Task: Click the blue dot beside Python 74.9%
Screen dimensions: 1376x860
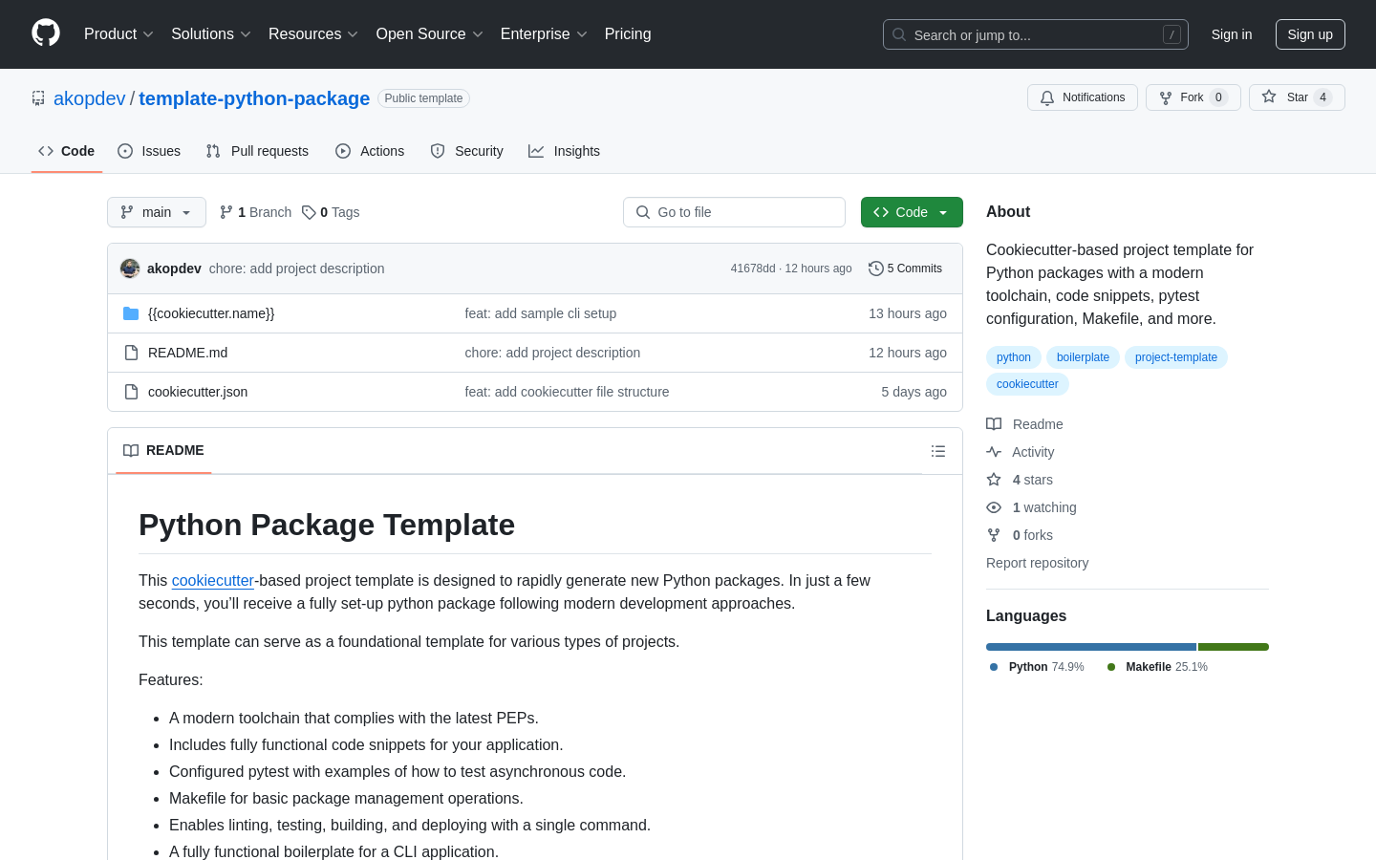Action: [994, 667]
